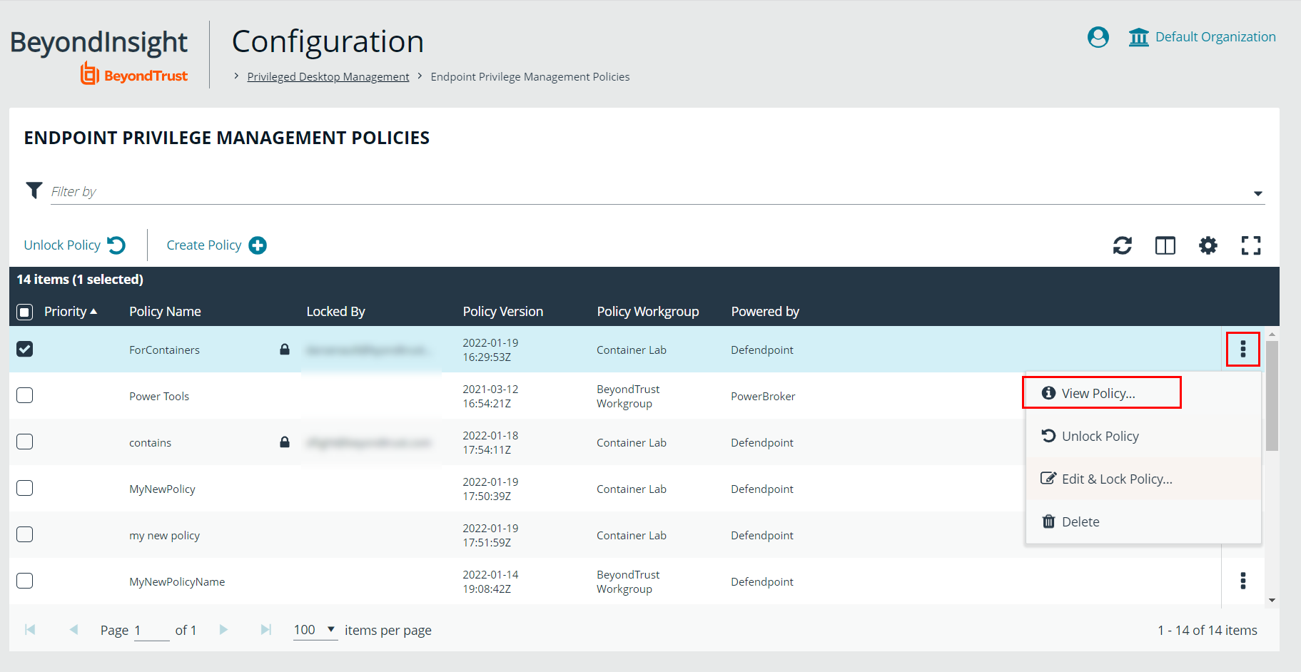Refresh the policies grid
1301x672 pixels.
pos(1123,246)
